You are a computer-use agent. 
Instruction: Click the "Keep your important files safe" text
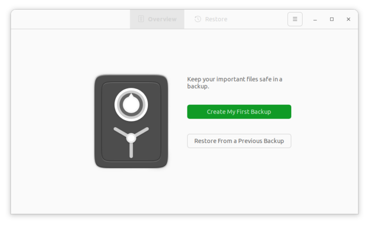click(234, 79)
